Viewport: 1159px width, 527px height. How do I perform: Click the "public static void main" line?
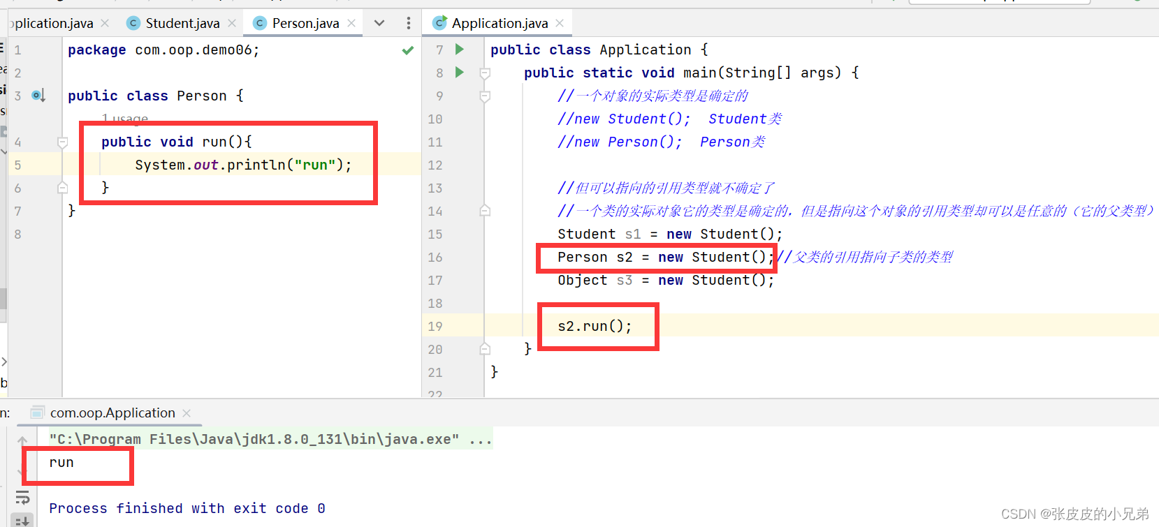click(692, 73)
